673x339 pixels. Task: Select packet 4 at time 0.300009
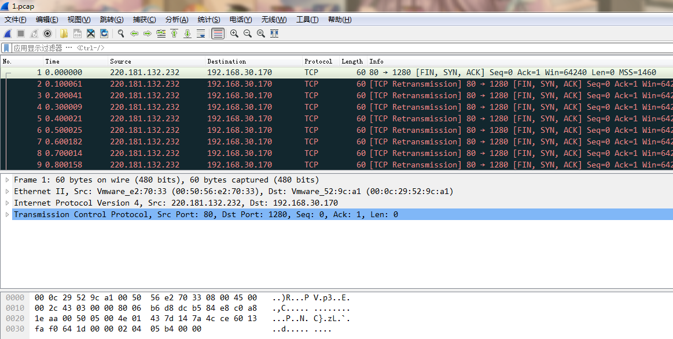(337, 107)
